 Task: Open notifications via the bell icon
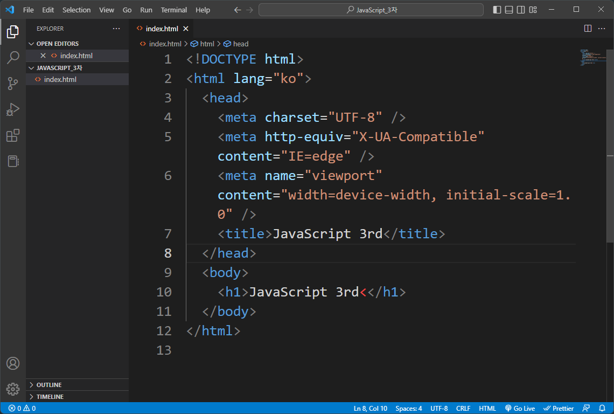tap(603, 408)
